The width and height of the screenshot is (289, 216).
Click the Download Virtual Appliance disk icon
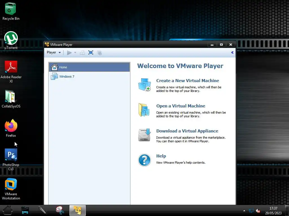click(x=144, y=135)
